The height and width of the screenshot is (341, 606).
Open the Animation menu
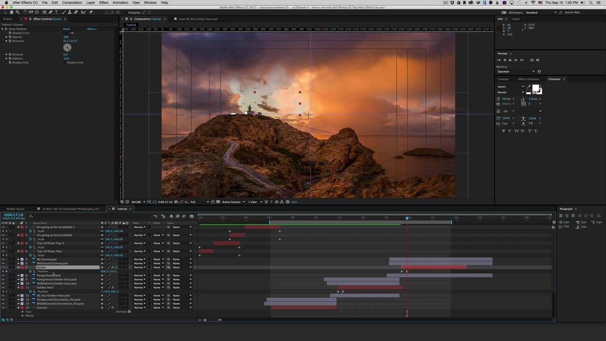[x=120, y=3]
